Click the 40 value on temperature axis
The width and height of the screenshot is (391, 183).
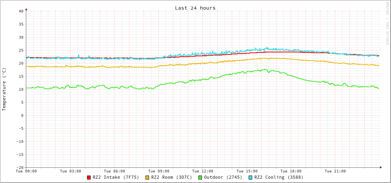[21, 11]
